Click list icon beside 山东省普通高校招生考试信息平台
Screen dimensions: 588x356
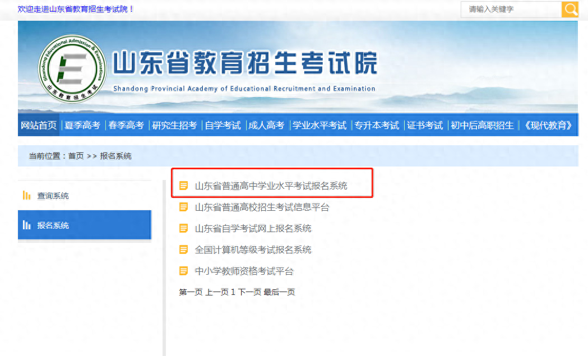click(183, 207)
